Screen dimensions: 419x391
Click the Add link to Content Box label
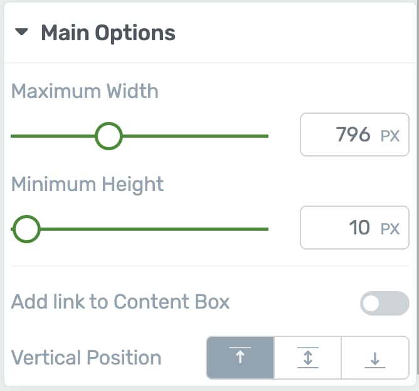click(x=120, y=302)
